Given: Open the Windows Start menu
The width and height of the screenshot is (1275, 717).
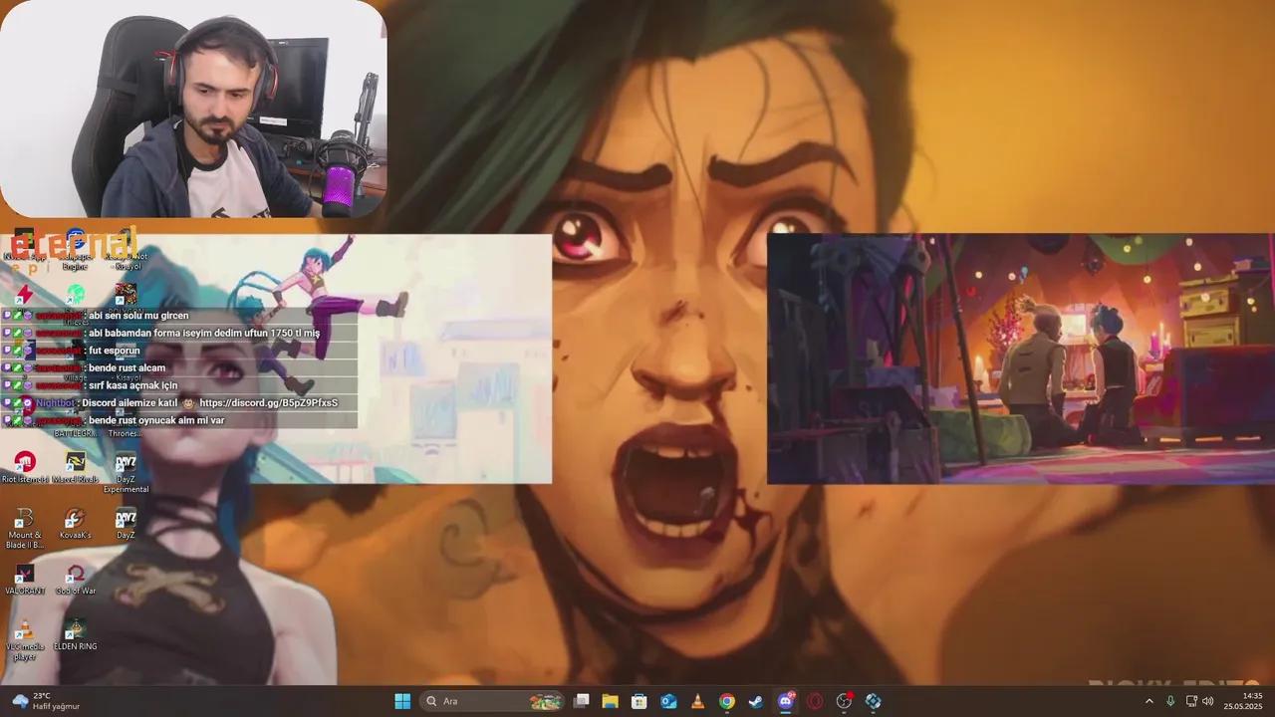Looking at the screenshot, I should pyautogui.click(x=402, y=701).
